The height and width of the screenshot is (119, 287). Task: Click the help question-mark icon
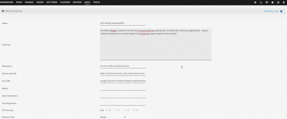pyautogui.click(x=273, y=2)
